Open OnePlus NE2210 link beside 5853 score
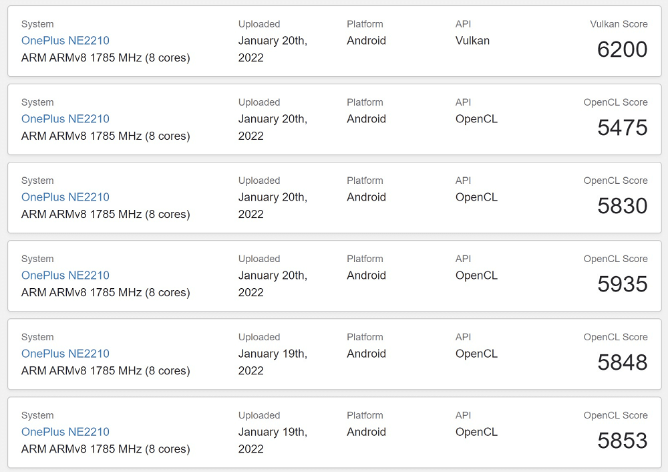 [65, 432]
